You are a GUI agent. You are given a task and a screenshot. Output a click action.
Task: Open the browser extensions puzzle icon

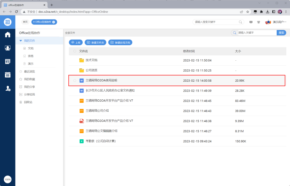coord(262,12)
